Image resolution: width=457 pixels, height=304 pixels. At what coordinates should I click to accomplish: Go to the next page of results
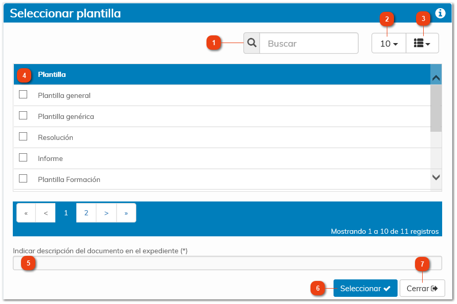point(106,213)
